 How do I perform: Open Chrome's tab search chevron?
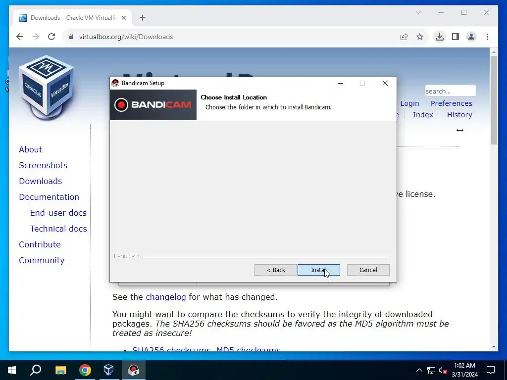click(x=418, y=12)
